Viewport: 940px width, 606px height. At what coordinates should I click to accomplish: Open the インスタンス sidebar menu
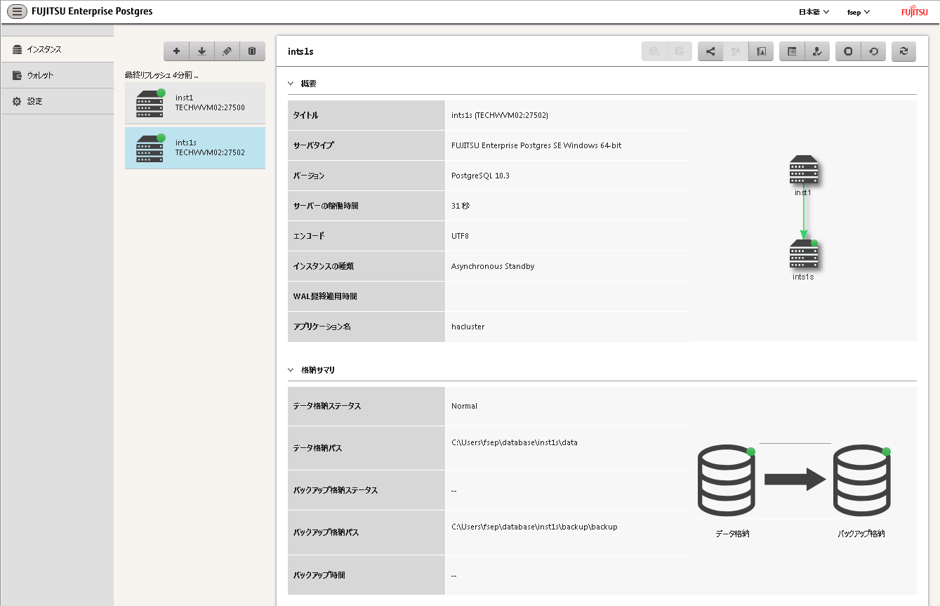[57, 50]
